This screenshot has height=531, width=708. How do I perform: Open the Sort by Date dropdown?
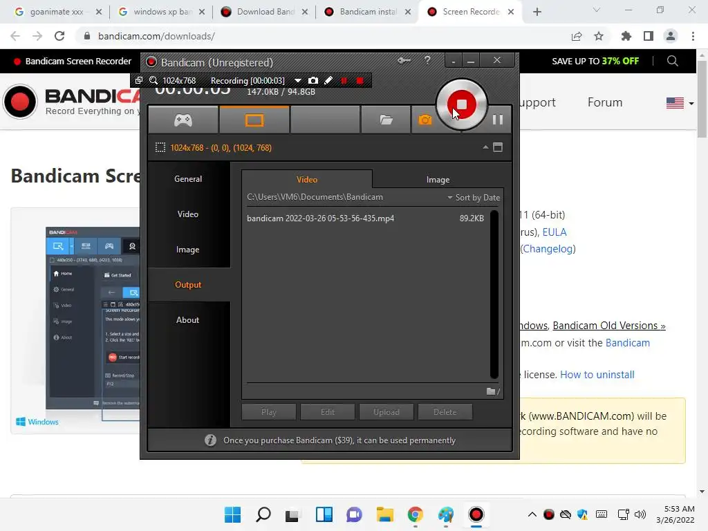(x=474, y=197)
